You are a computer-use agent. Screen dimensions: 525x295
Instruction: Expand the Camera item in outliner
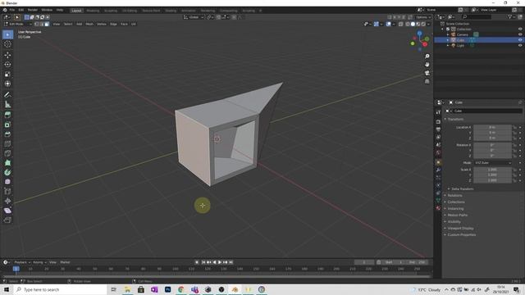point(448,34)
